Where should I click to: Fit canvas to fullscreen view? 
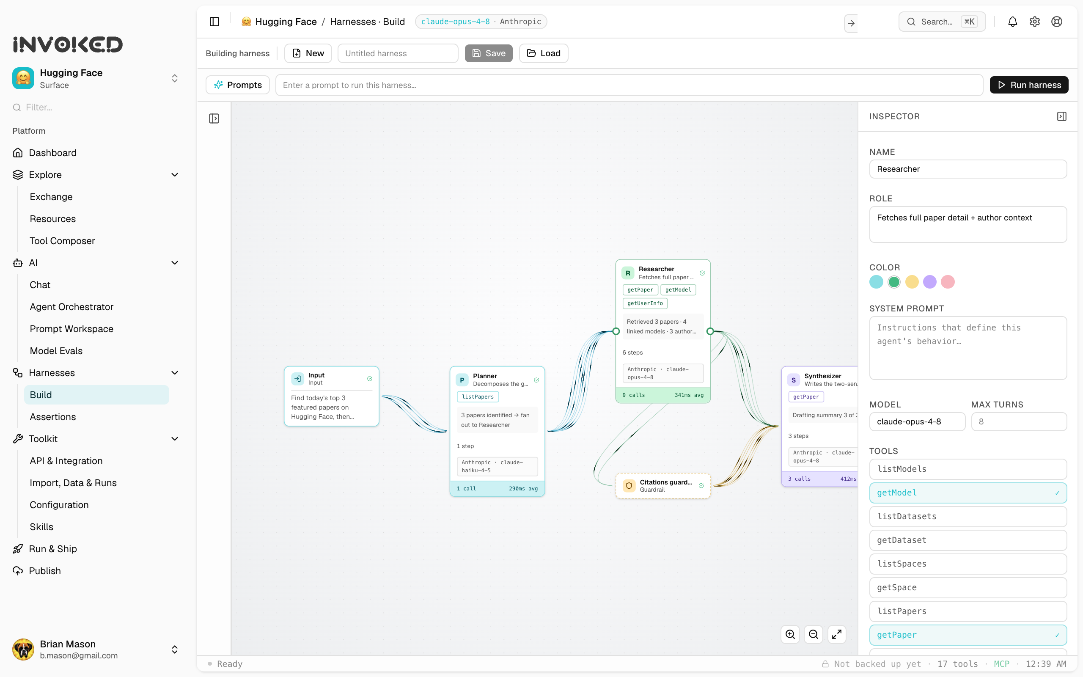(x=836, y=634)
